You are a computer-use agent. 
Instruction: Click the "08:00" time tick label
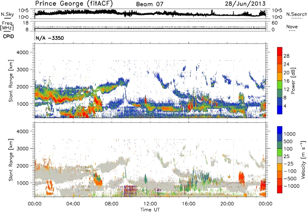click(112, 204)
